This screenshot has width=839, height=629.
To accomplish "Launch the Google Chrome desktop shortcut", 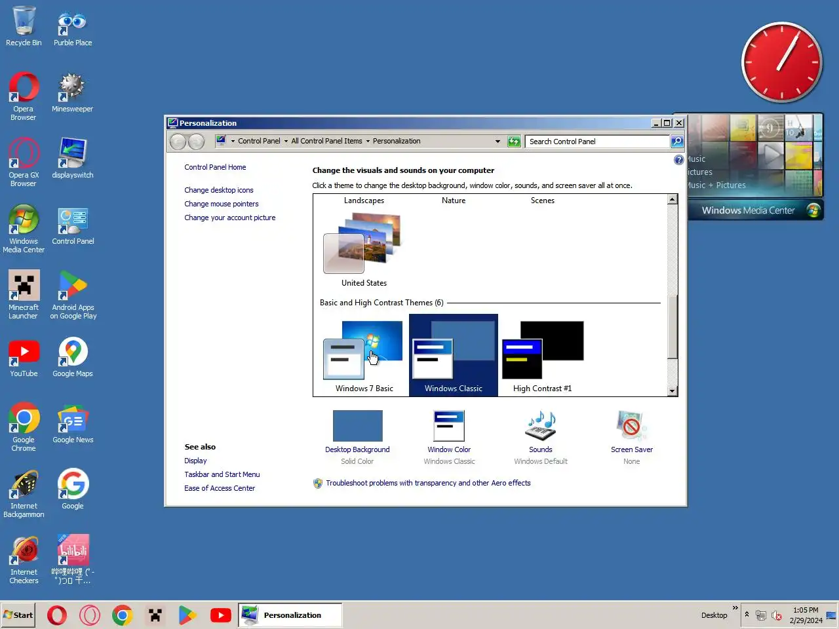I will tap(24, 427).
